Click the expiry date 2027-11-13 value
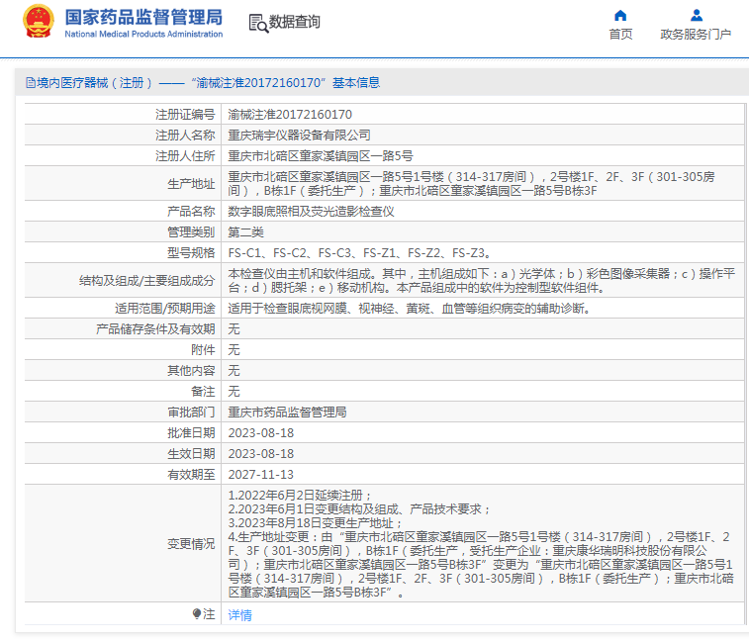 tap(261, 475)
